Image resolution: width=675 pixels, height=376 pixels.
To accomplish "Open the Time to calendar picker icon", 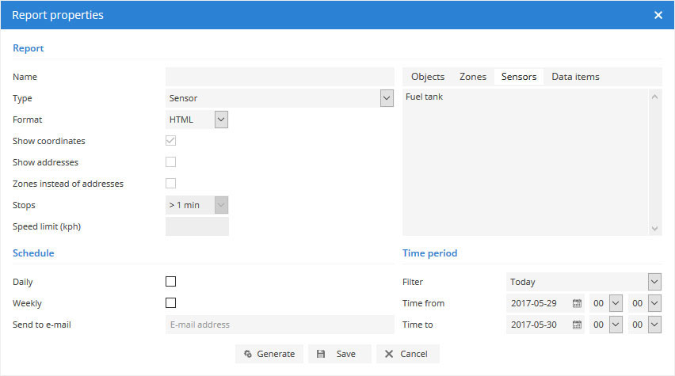I will pyautogui.click(x=577, y=325).
